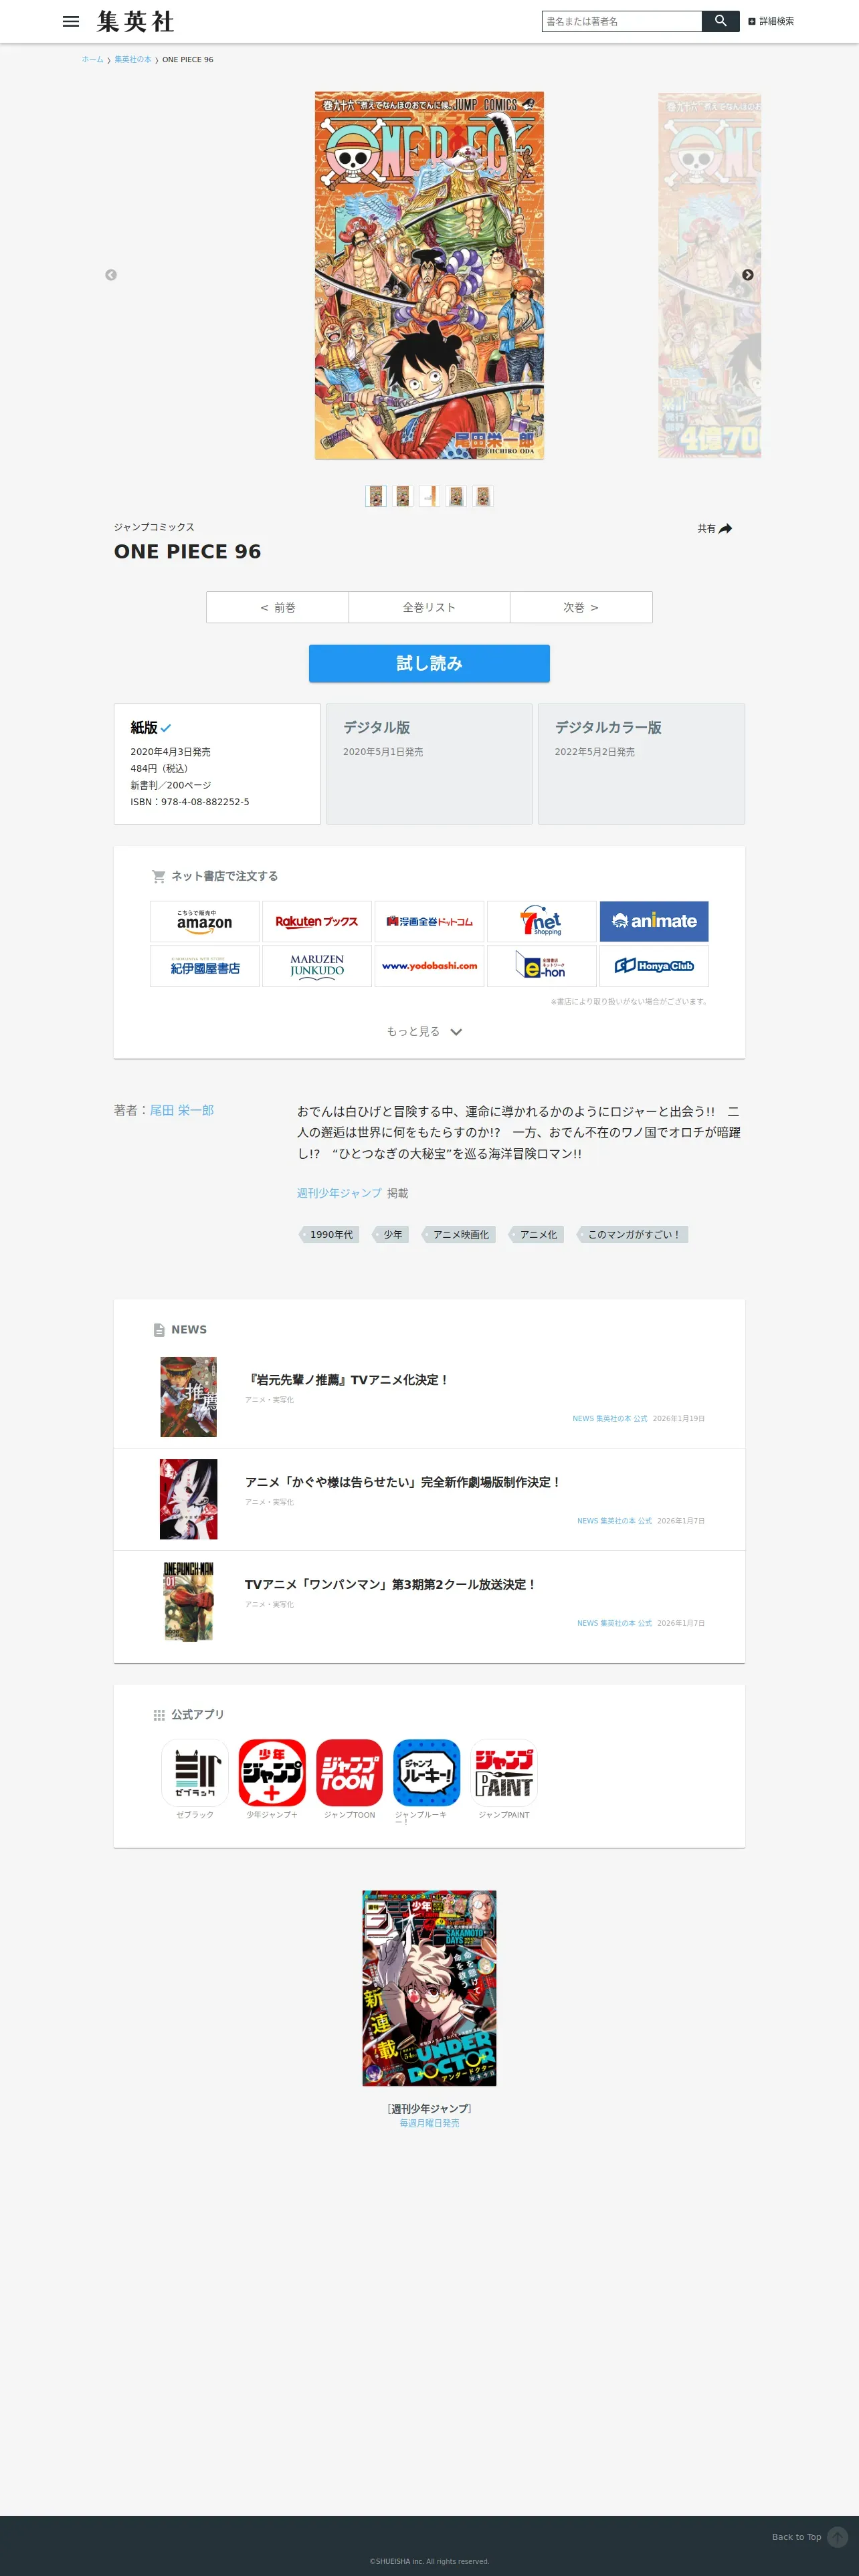The image size is (859, 2576).
Task: Go to previous volume with 前巻
Action: tap(277, 607)
